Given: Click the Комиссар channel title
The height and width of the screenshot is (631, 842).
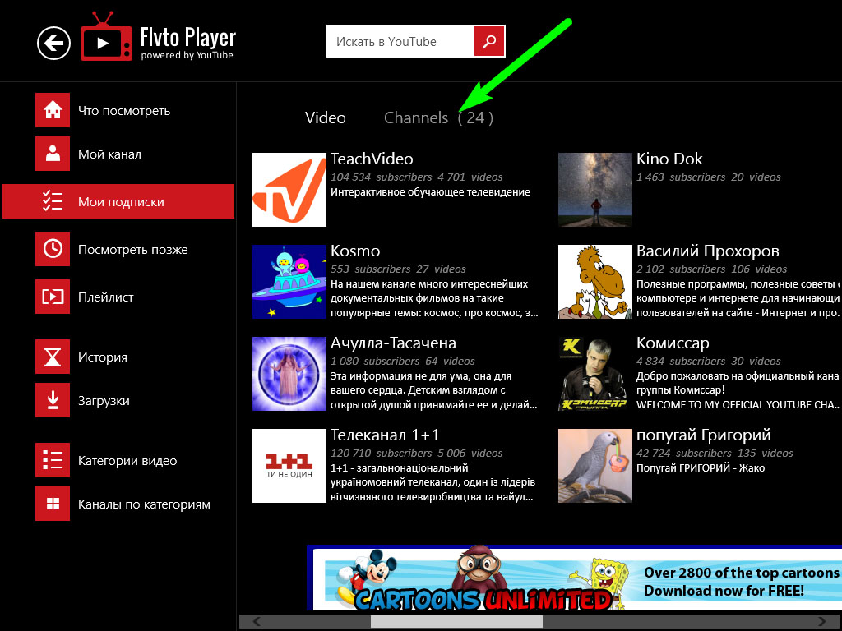Looking at the screenshot, I should [673, 343].
